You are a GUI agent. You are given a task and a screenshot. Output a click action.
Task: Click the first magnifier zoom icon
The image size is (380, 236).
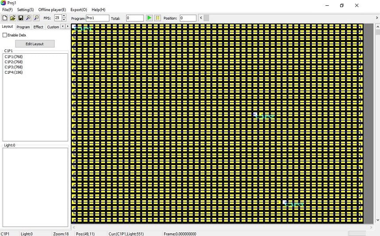[28, 18]
